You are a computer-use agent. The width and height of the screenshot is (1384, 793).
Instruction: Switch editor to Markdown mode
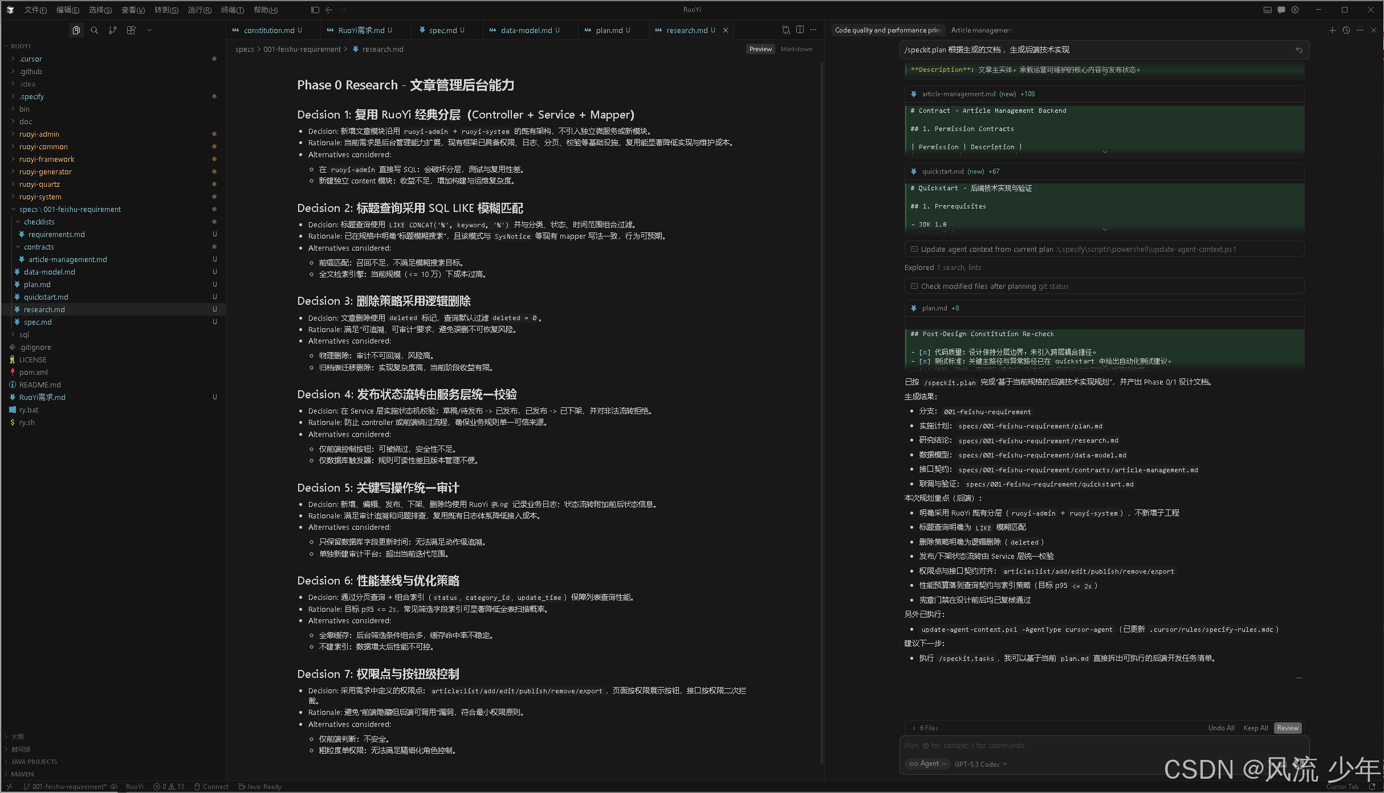pos(796,49)
